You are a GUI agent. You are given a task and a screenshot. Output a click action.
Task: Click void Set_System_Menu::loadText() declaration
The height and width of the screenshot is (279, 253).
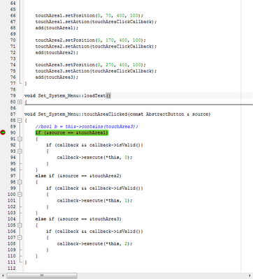click(x=68, y=96)
